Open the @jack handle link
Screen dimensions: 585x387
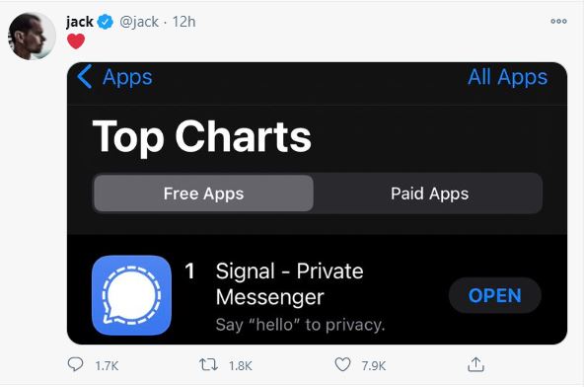[x=139, y=22]
